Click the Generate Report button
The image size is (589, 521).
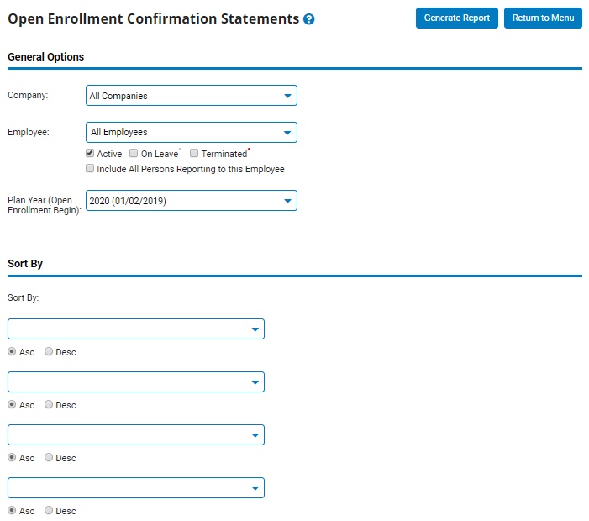coord(457,18)
